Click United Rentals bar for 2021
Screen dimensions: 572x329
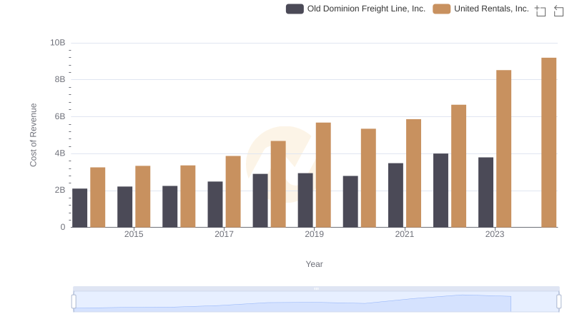click(x=413, y=173)
